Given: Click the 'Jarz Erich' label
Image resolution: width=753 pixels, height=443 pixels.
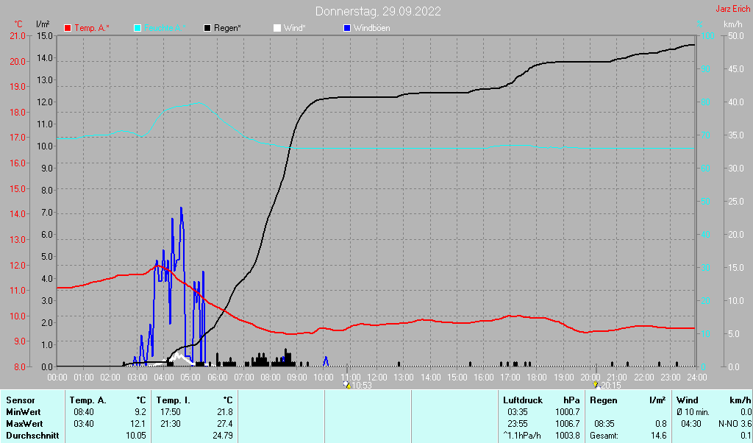Looking at the screenshot, I should [x=732, y=9].
